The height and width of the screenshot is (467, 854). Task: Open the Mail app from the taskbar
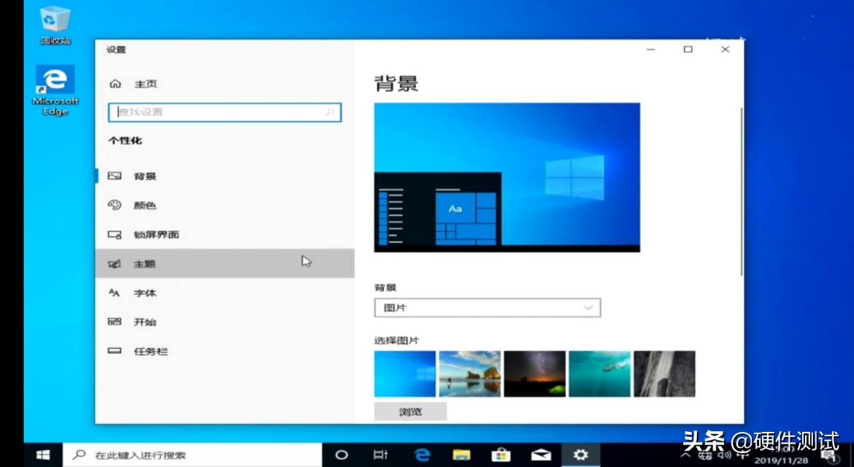(540, 454)
